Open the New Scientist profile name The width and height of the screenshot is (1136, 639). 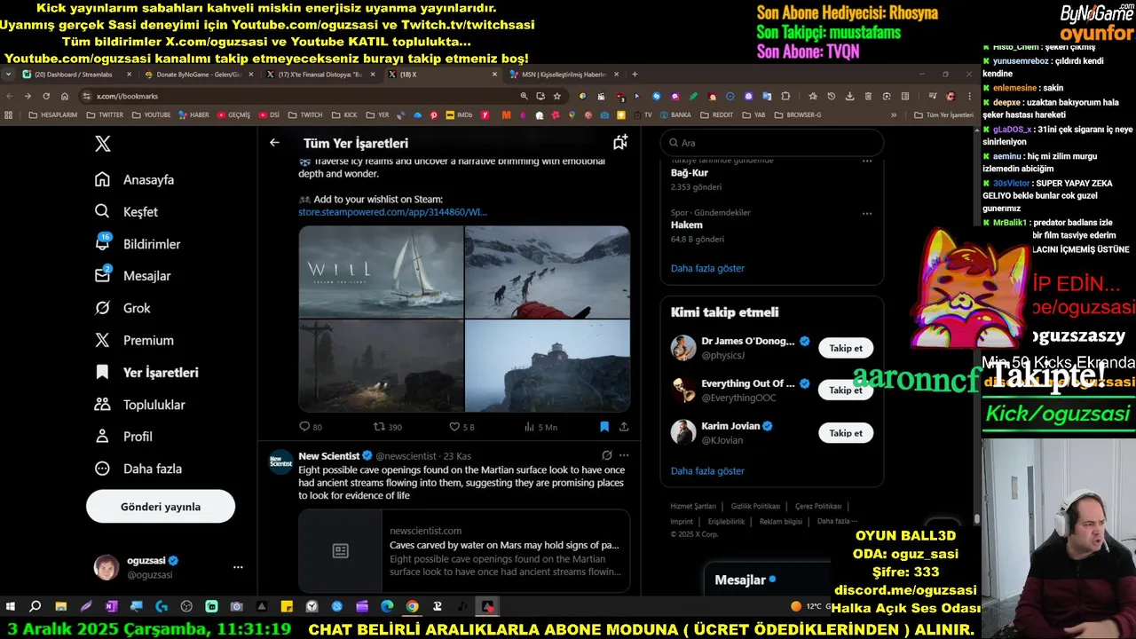(328, 455)
